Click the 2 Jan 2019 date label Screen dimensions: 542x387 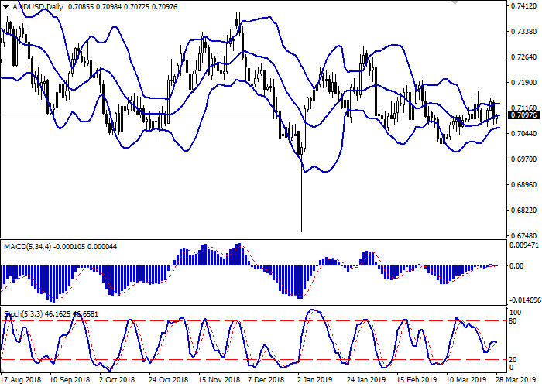coord(317,381)
